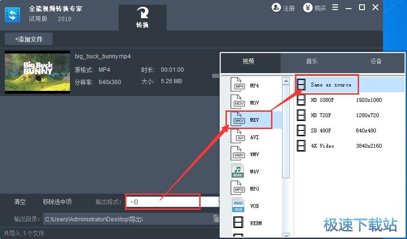Maximize the converter window

point(362,7)
